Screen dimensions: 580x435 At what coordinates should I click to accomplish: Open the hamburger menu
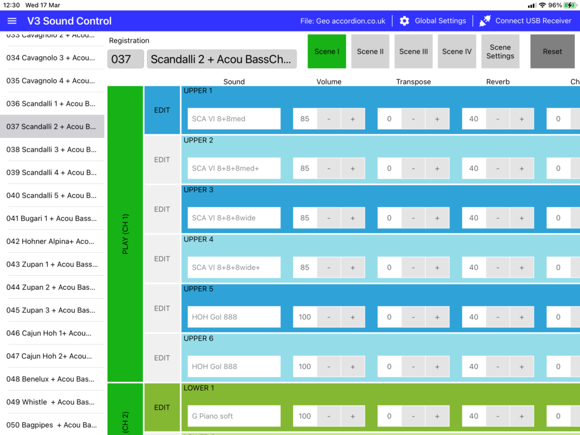pos(12,21)
